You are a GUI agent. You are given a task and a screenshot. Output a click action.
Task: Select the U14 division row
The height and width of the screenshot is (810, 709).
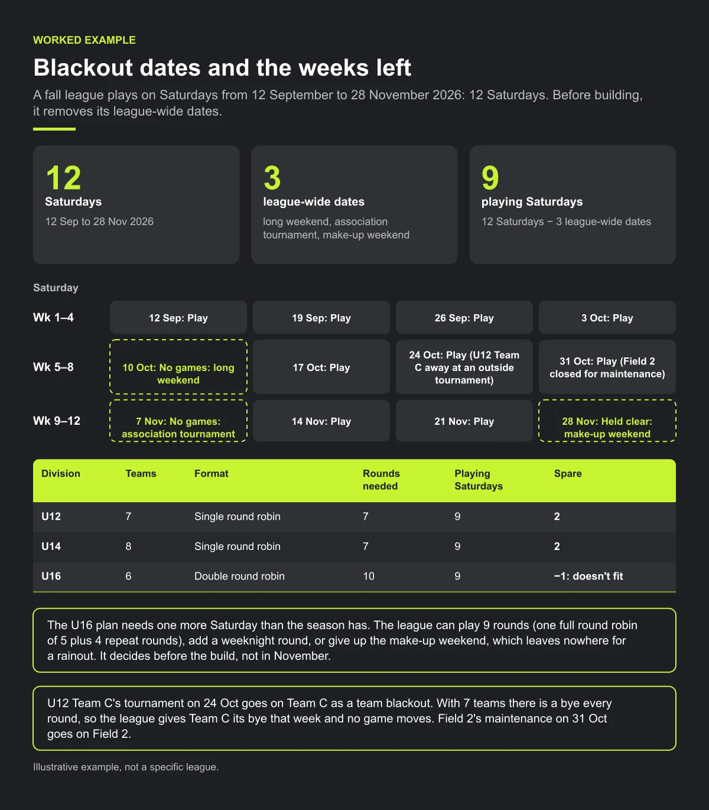[x=354, y=546]
